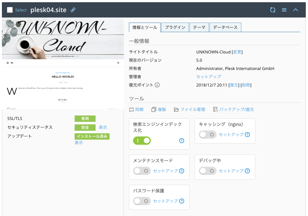Viewport: 308px width, 216px height.
Task: Turn on the デバッグ中 toggle
Action: tap(207, 171)
